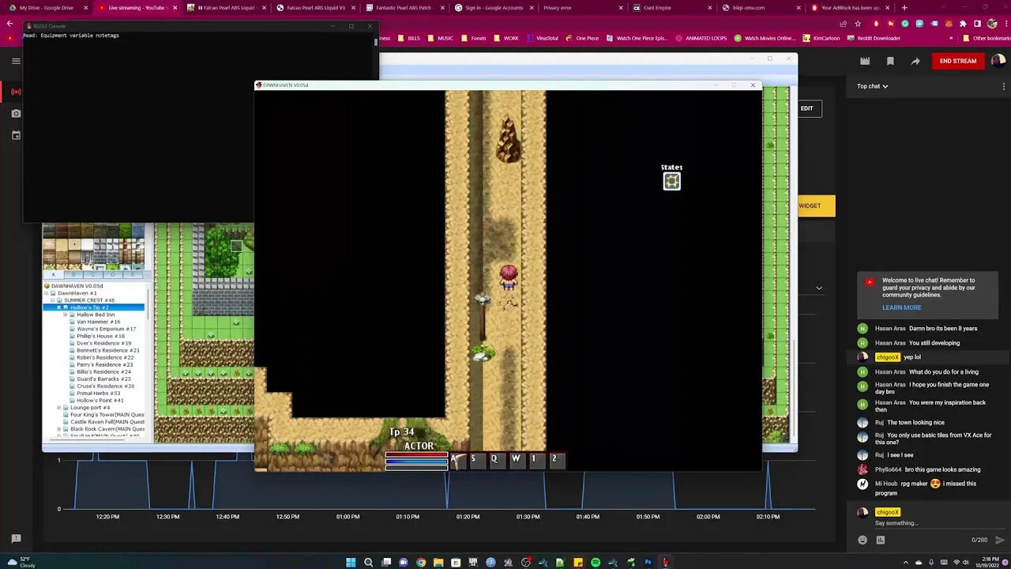
Task: Expand Black Rock Cavern tree node
Action: (x=58, y=429)
